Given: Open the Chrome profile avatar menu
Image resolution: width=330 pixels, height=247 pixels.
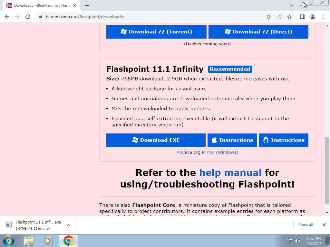Looking at the screenshot, I should pyautogui.click(x=313, y=17).
